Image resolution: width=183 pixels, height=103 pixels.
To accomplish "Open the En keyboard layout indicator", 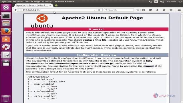I will click(156, 2).
